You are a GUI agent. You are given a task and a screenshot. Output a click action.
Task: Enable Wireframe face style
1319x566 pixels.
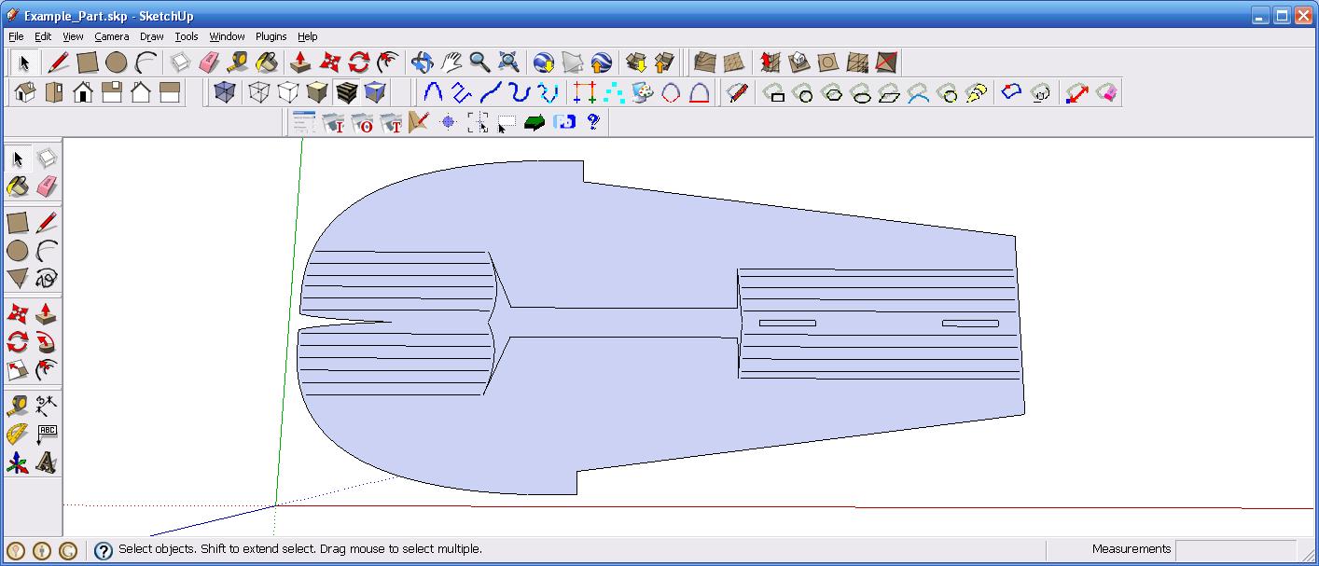259,92
